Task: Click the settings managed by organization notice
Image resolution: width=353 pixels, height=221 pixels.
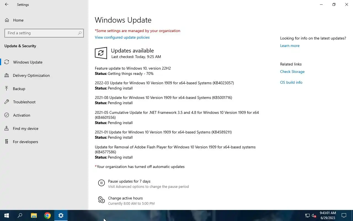Action: 138,31
